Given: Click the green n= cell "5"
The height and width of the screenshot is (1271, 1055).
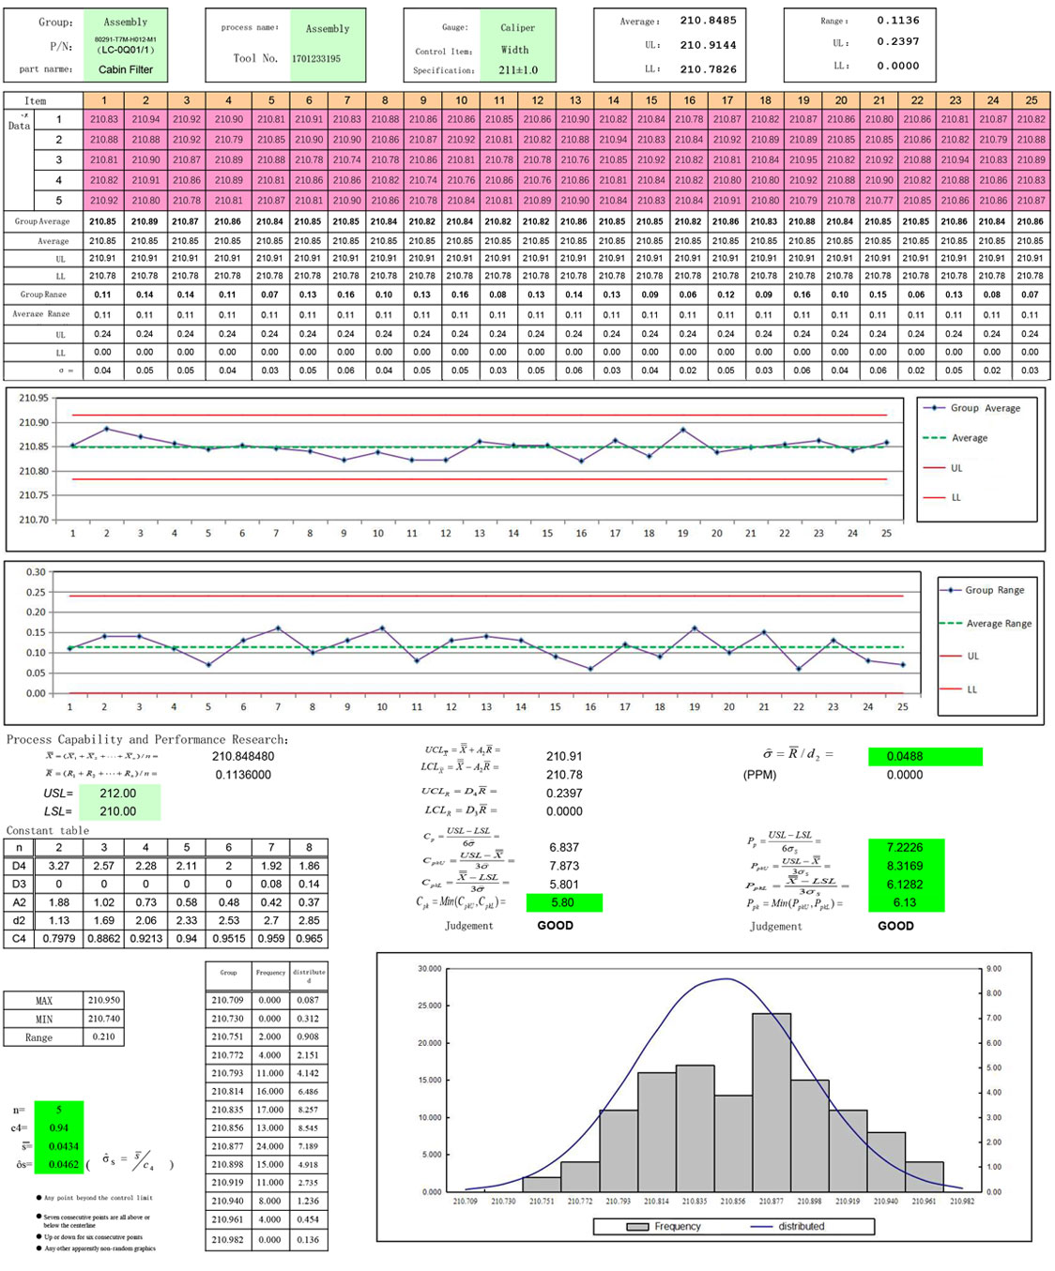Looking at the screenshot, I should coord(59,1110).
